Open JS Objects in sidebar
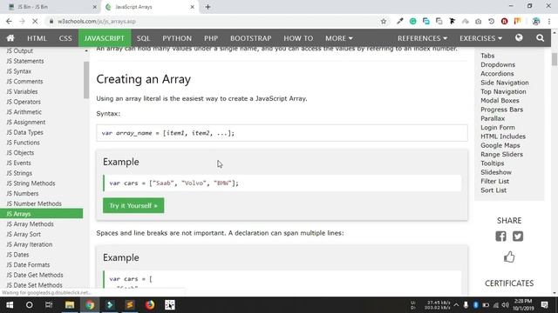This screenshot has width=558, height=313. (x=20, y=153)
